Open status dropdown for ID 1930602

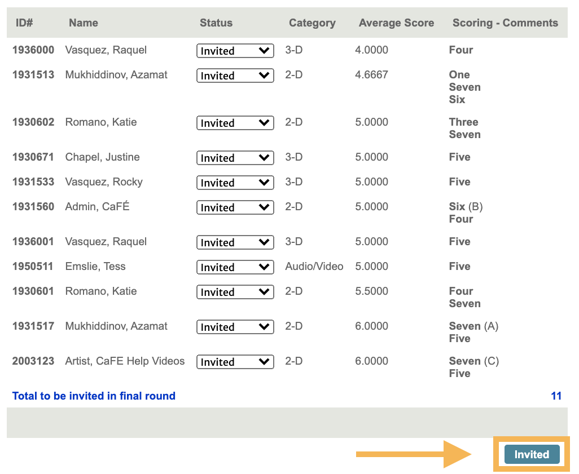(235, 122)
